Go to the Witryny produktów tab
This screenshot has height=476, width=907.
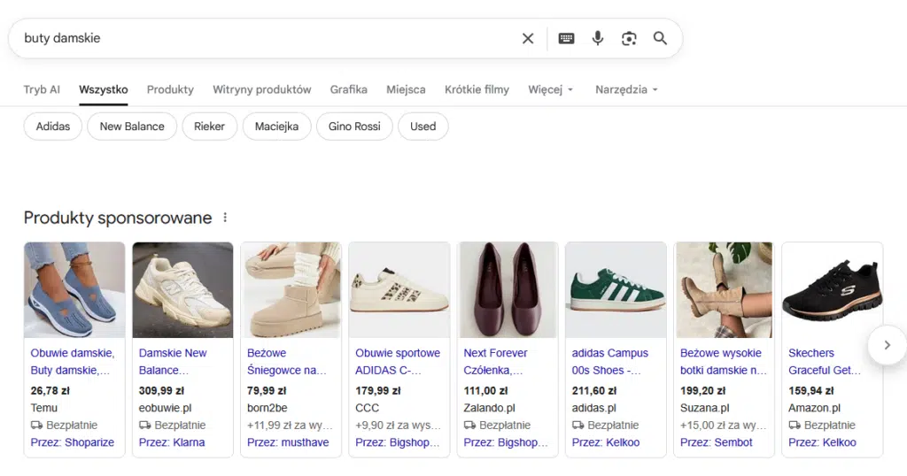point(262,89)
